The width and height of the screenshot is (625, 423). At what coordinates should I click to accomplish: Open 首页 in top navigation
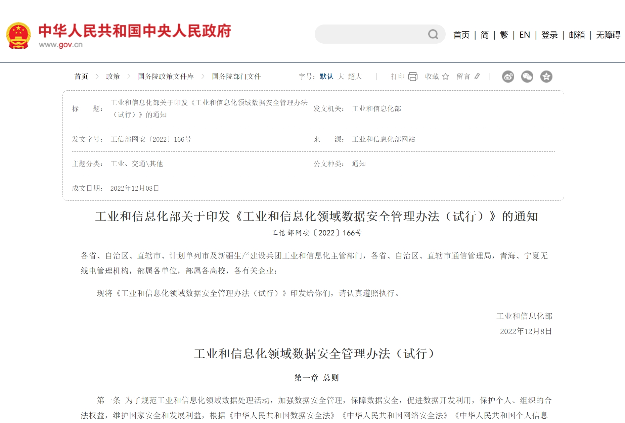(x=461, y=35)
